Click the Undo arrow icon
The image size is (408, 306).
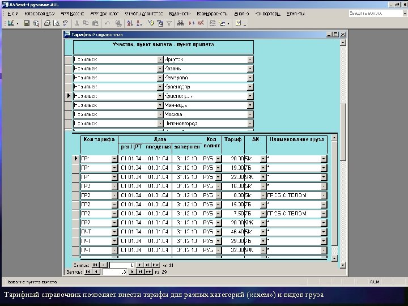107,23
